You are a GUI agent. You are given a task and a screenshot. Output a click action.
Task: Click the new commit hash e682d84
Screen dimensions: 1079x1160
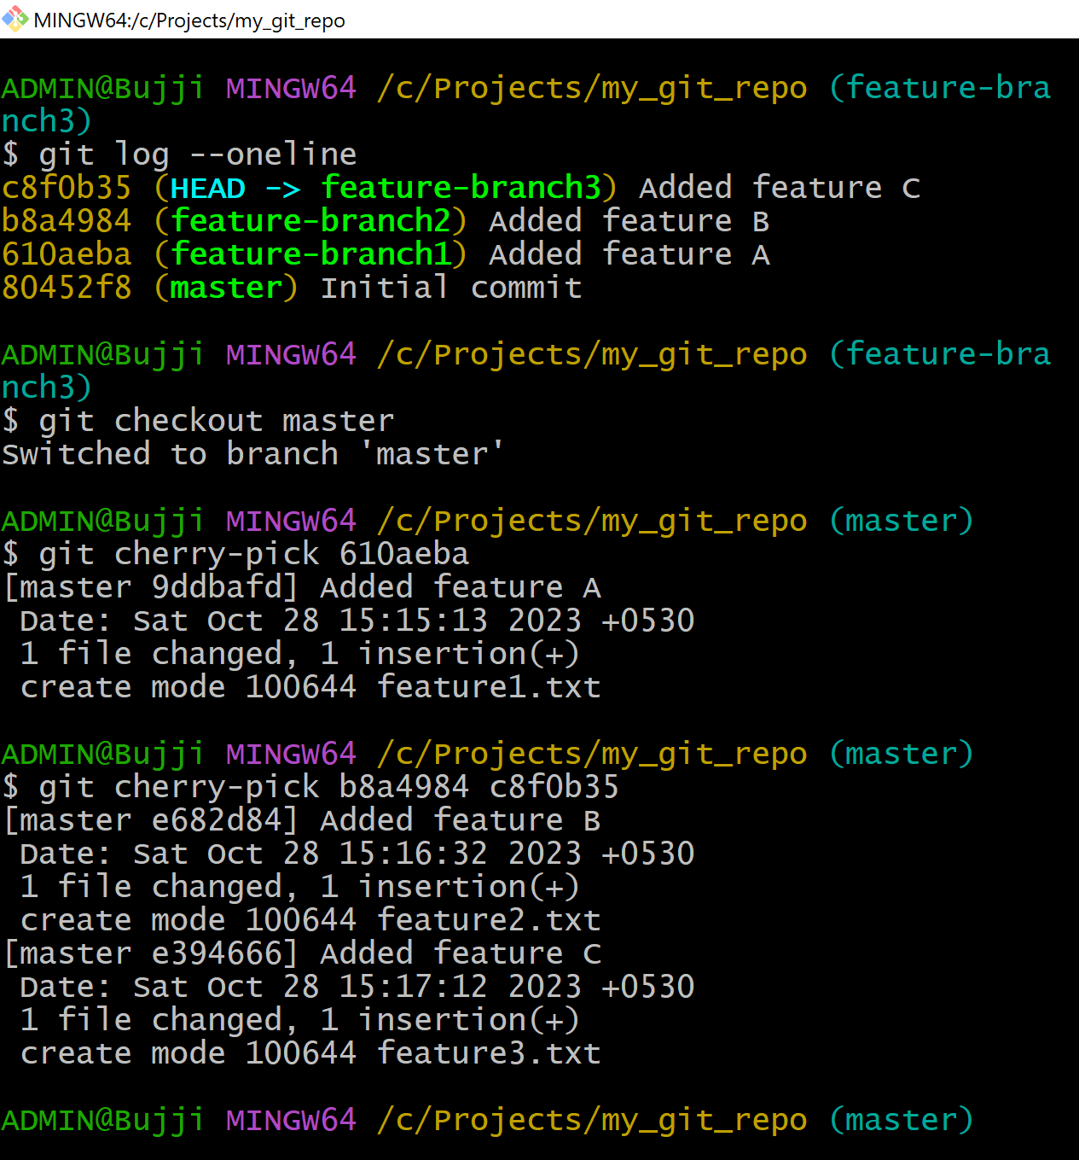[217, 820]
